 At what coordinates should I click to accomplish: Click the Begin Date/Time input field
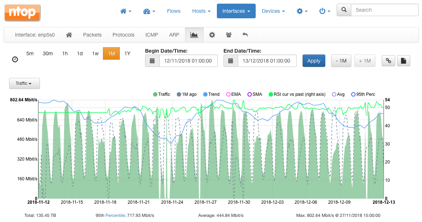(x=188, y=61)
